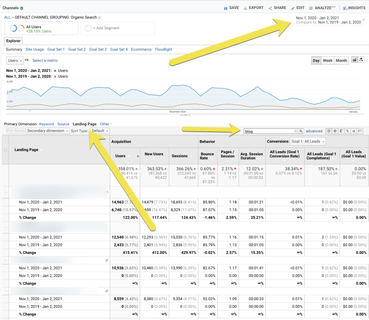This screenshot has height=320, width=369.
Task: Click the advanced search link
Action: click(314, 131)
